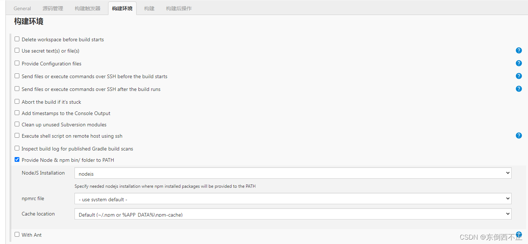Image resolution: width=528 pixels, height=244 pixels.
Task: Open the 构建后操作 tab
Action: click(179, 8)
